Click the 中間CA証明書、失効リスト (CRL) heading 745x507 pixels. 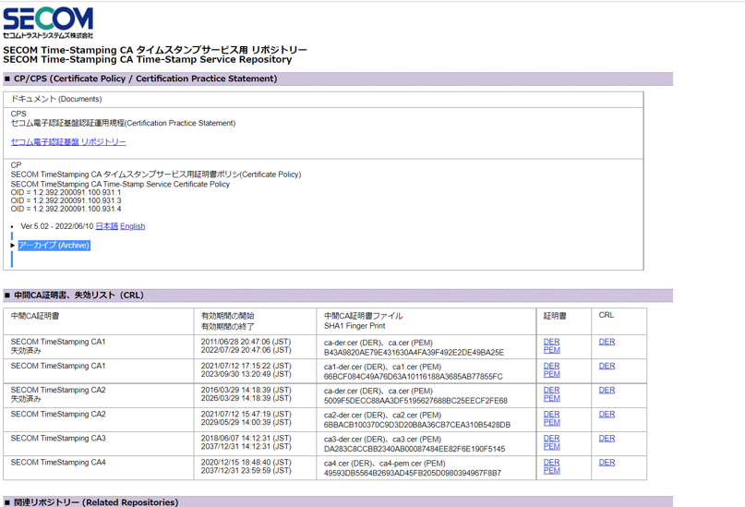coord(338,296)
